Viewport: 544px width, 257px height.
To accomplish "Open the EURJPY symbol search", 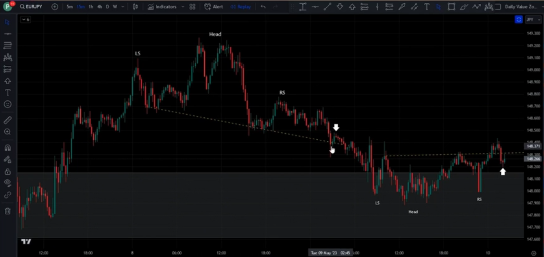I will click(31, 7).
